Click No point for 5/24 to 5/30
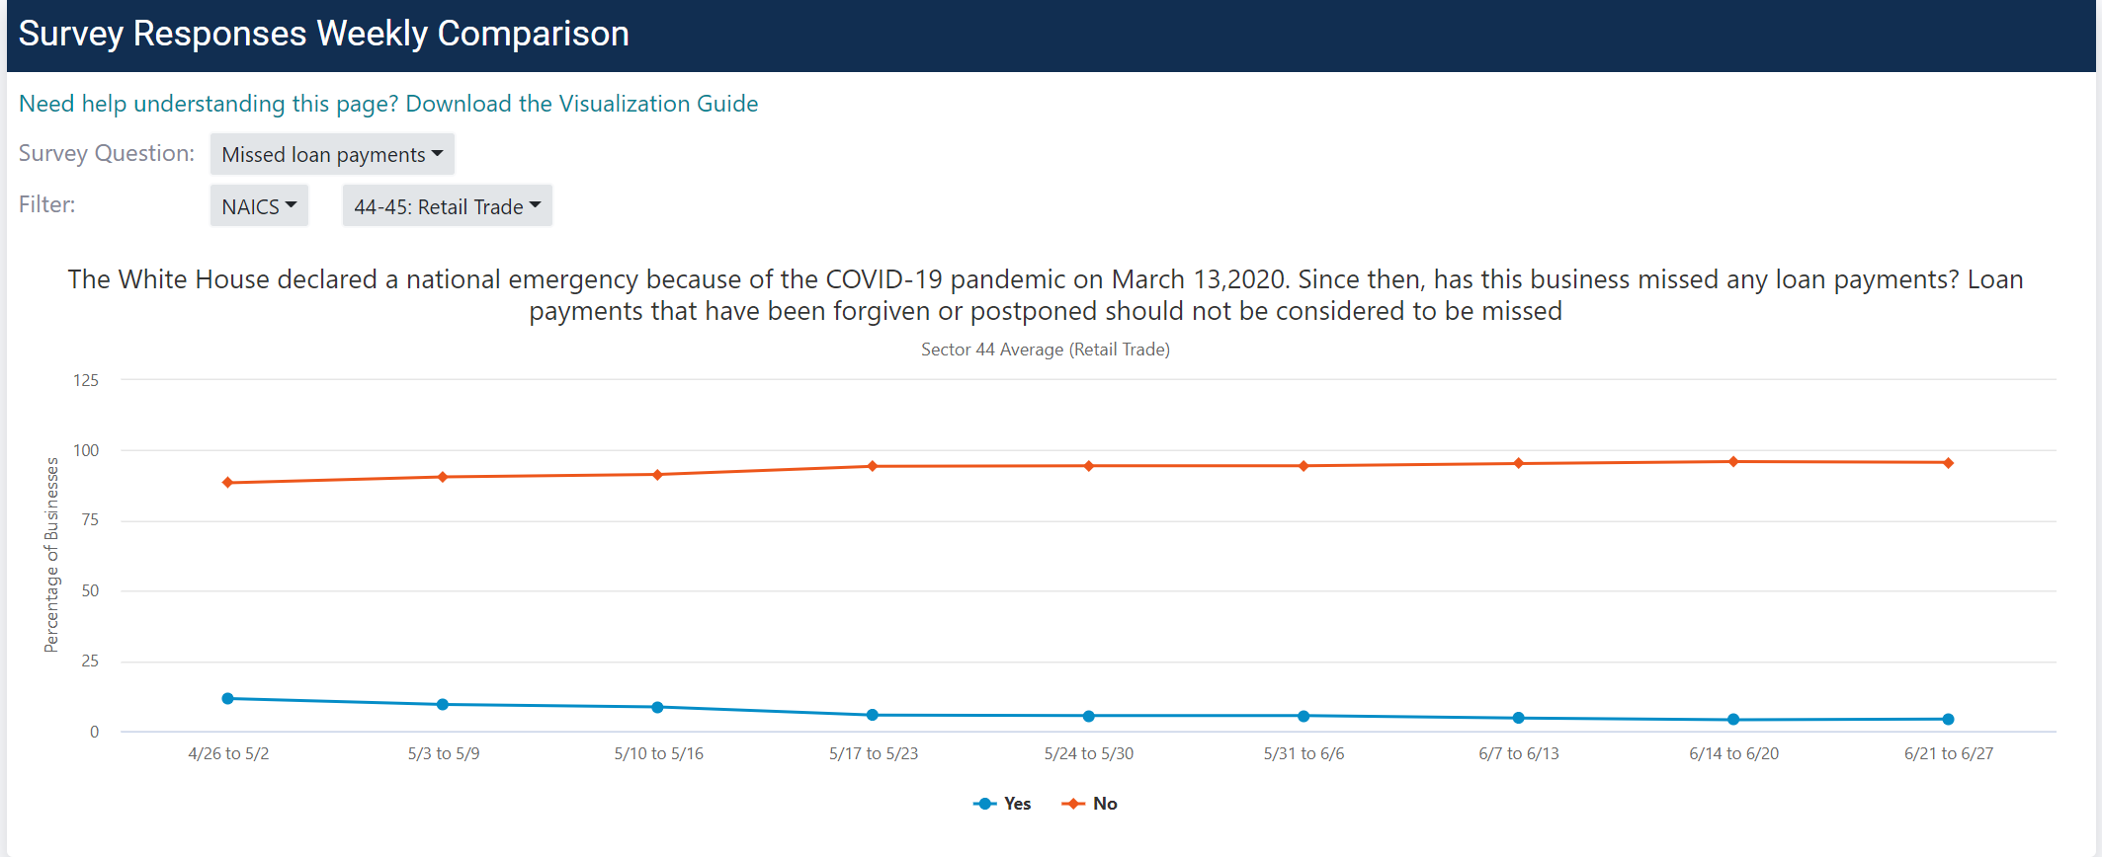The image size is (2102, 857). [x=1089, y=466]
